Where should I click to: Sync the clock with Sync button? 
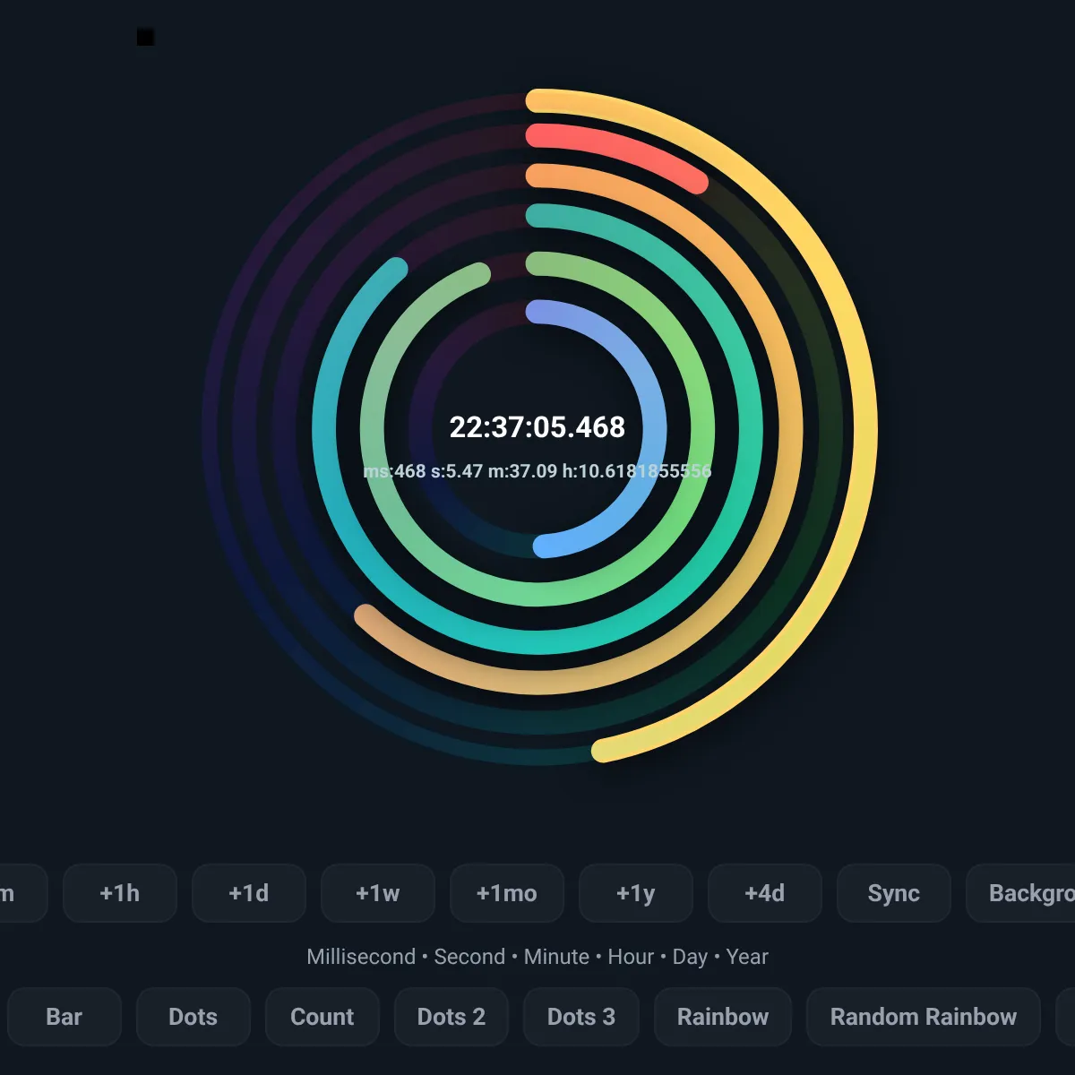[894, 893]
